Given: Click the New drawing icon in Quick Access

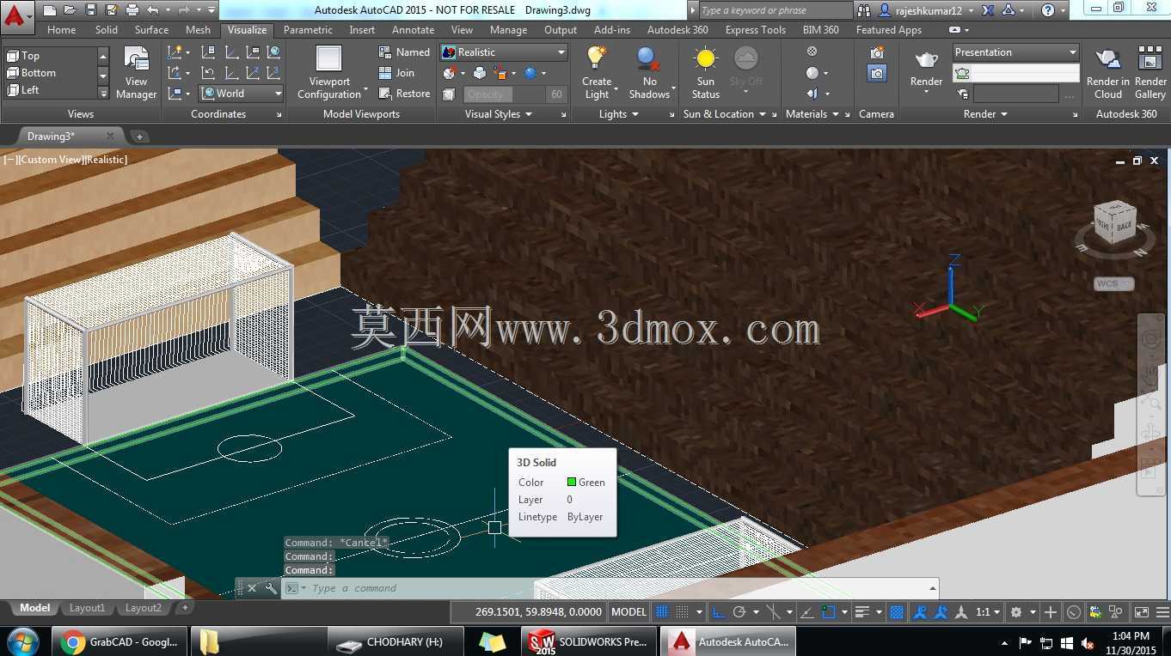Looking at the screenshot, I should tap(49, 10).
